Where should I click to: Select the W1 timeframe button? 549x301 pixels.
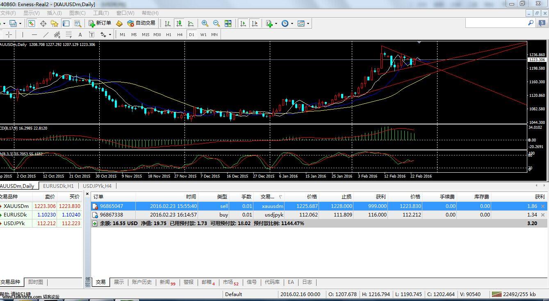point(203,34)
